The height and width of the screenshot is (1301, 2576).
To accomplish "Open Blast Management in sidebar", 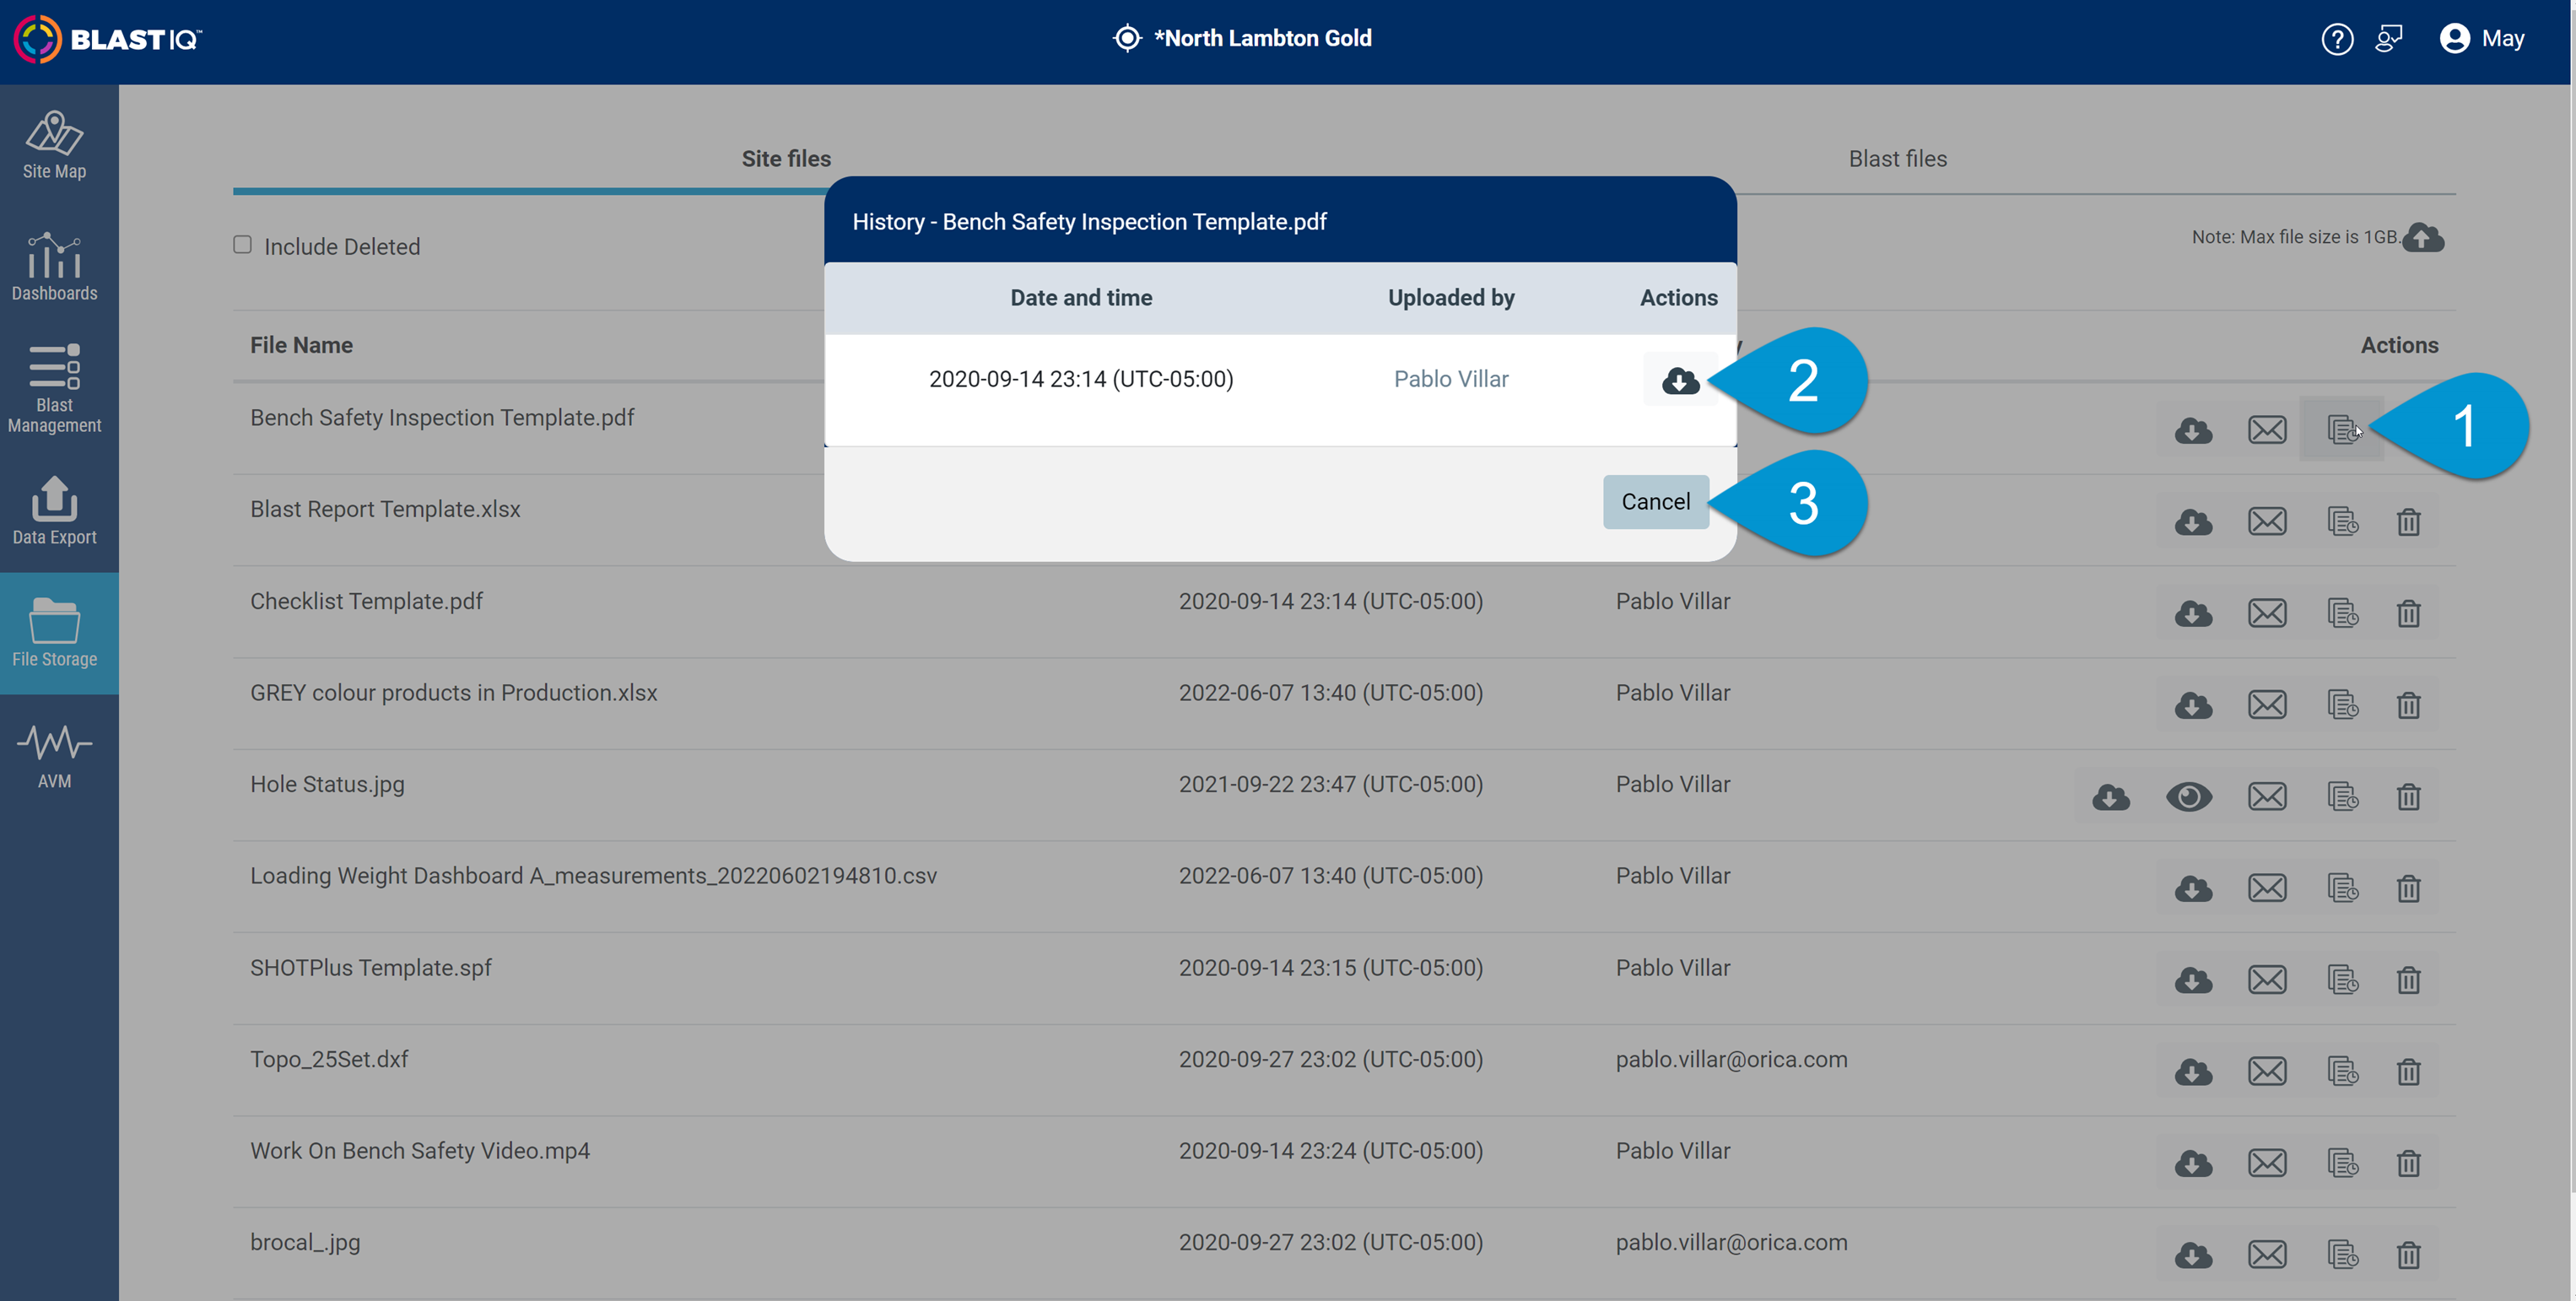I will point(55,389).
